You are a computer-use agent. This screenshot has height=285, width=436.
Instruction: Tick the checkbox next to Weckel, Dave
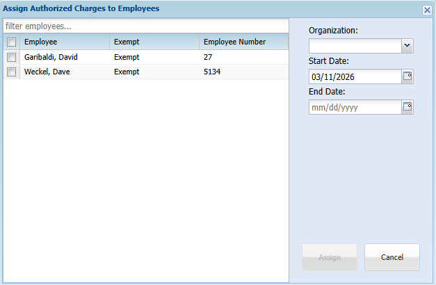11,72
